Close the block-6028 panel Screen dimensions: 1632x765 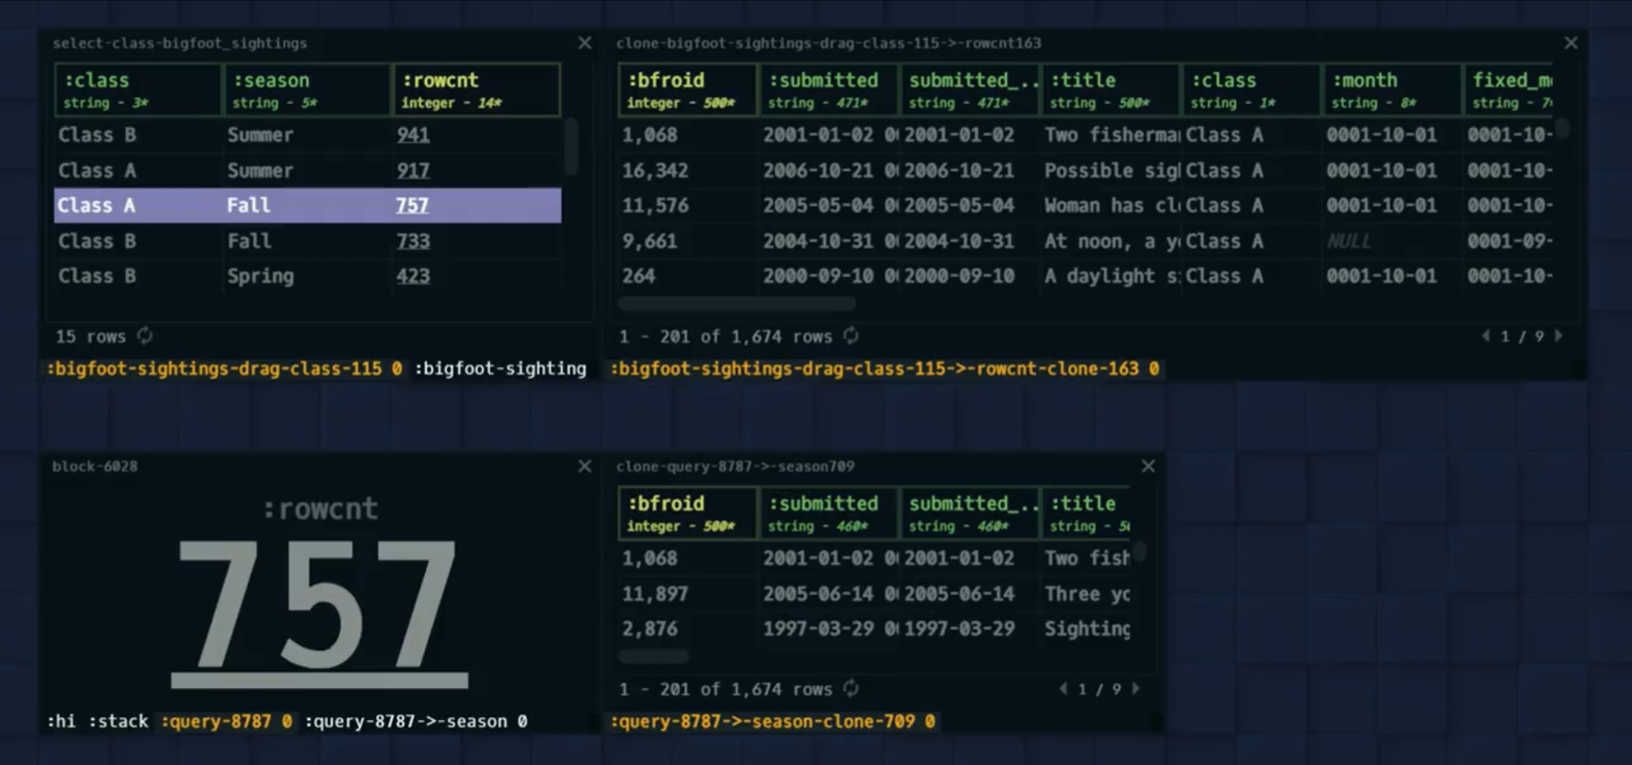pyautogui.click(x=585, y=467)
